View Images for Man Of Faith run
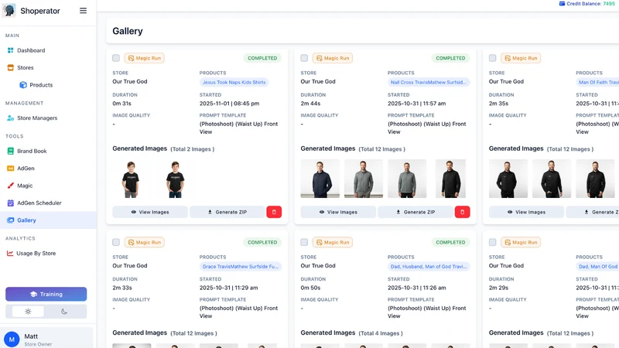Image resolution: width=619 pixels, height=348 pixels. 526,212
